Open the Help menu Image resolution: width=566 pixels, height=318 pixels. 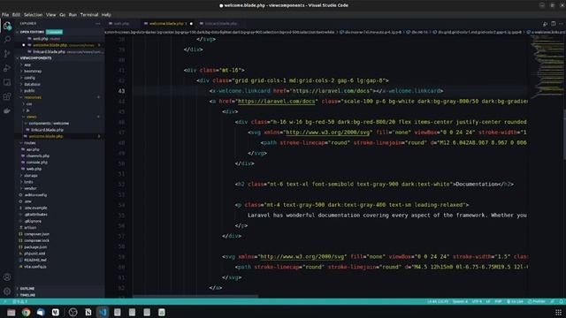(106, 15)
